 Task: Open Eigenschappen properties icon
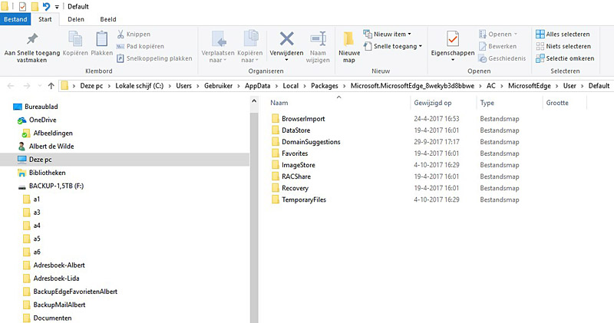453,39
